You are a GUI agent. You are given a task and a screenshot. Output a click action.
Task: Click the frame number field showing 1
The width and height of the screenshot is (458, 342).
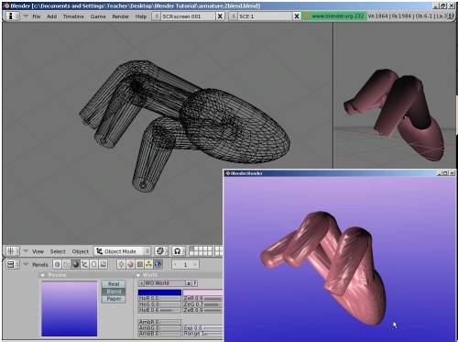pyautogui.click(x=185, y=264)
